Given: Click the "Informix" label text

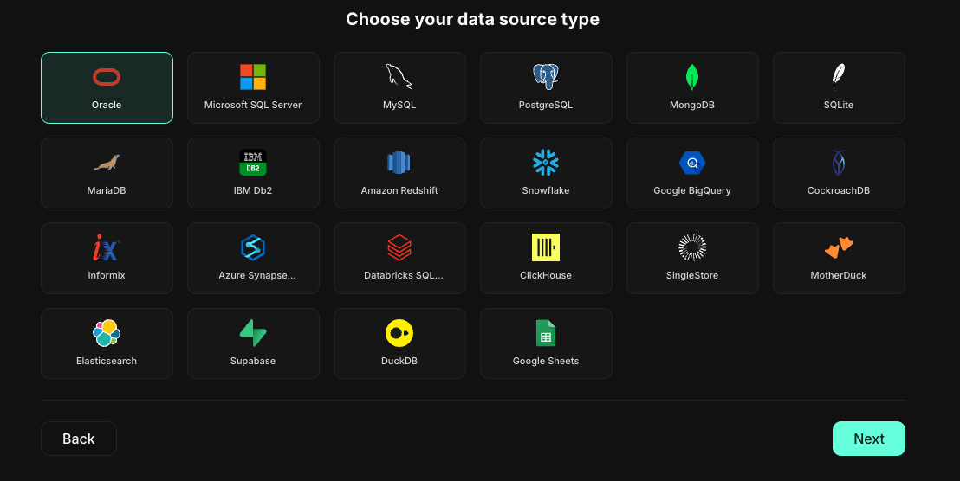Looking at the screenshot, I should (x=107, y=275).
